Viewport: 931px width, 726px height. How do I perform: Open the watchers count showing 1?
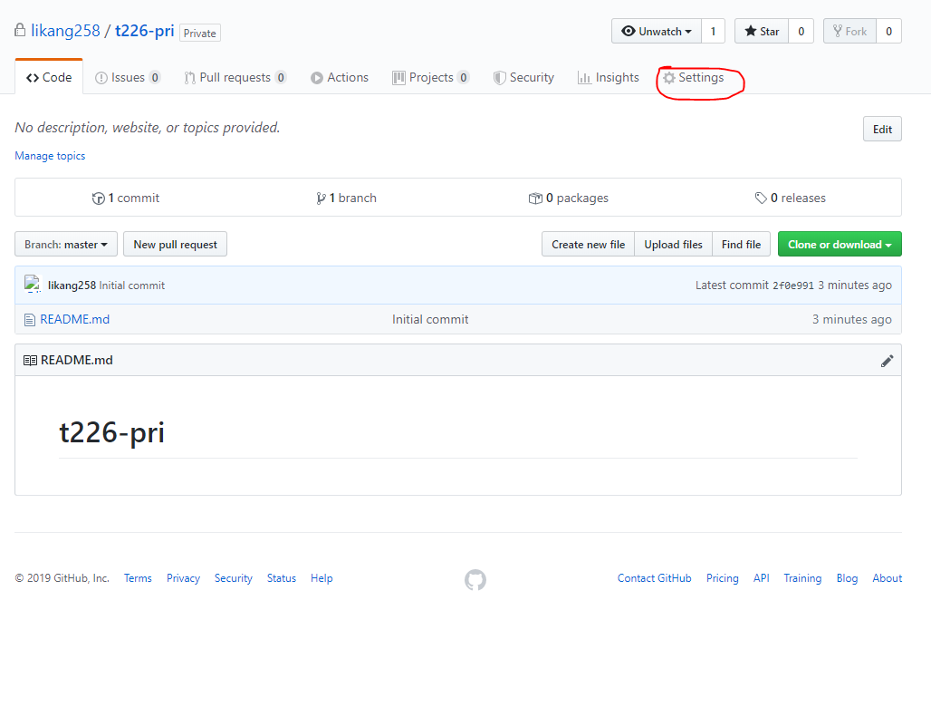(x=713, y=32)
